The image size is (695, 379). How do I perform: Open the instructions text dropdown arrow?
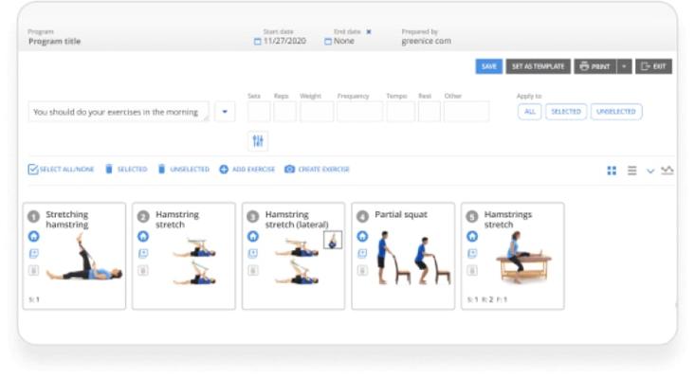tap(226, 112)
